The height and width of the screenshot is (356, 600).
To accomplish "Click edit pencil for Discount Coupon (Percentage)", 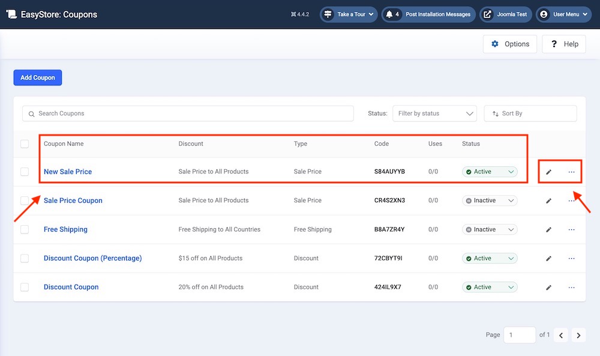I will point(548,259).
